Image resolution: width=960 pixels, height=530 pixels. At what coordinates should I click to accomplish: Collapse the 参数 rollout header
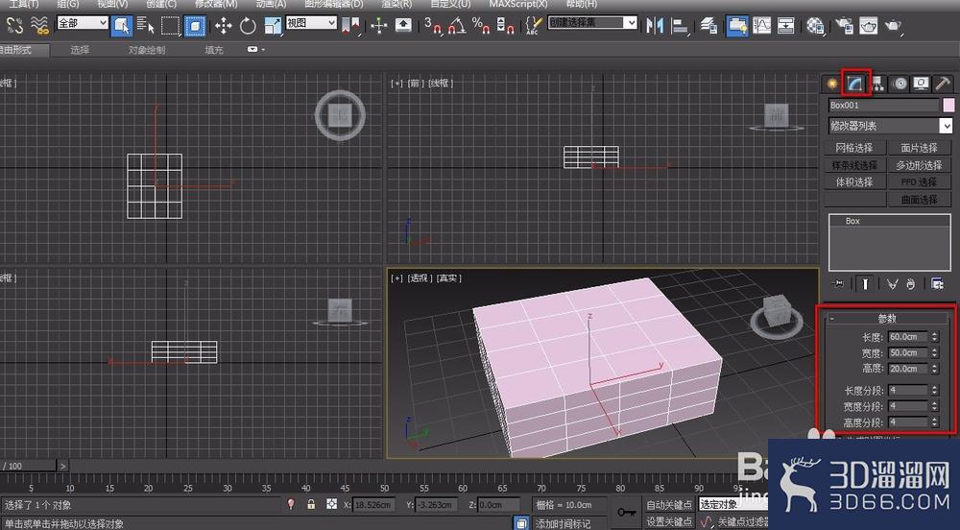[886, 318]
